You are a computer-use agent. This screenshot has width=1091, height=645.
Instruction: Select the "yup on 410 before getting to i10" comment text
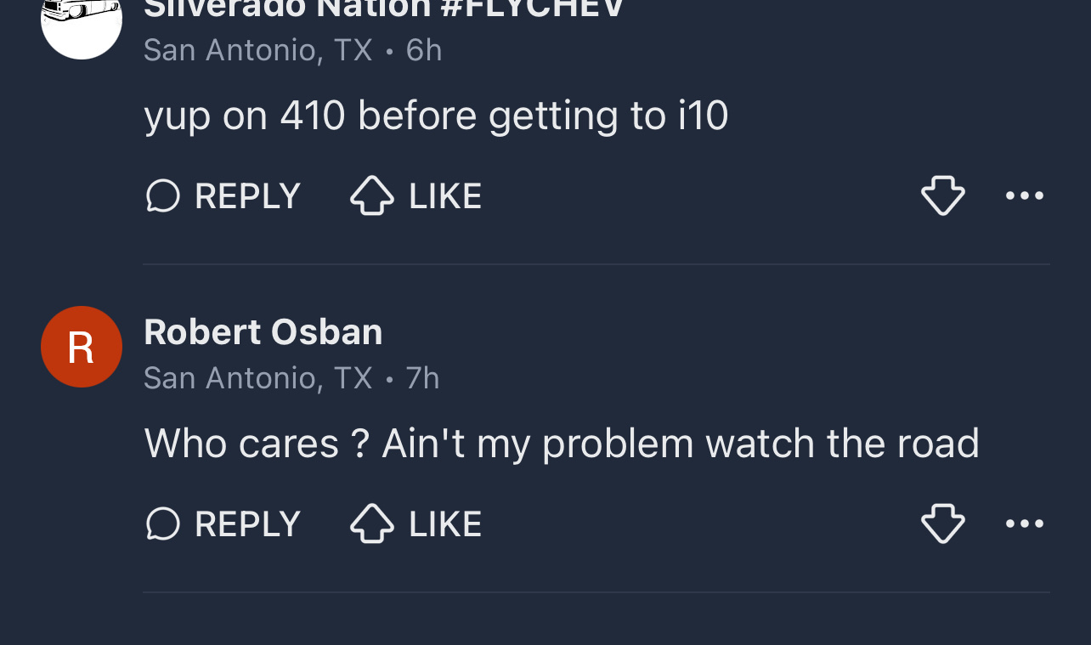point(436,116)
